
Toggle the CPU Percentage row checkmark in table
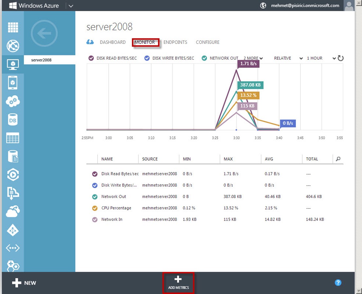(95, 208)
